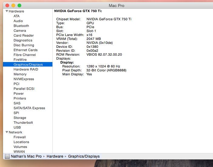The height and width of the screenshot is (167, 213).
Task: Choose SPI in the Hardware list
Action: [16, 113]
